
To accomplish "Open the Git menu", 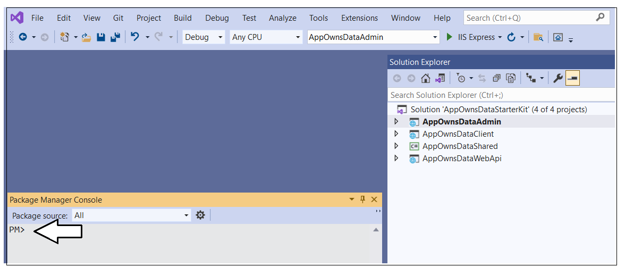I will click(118, 18).
